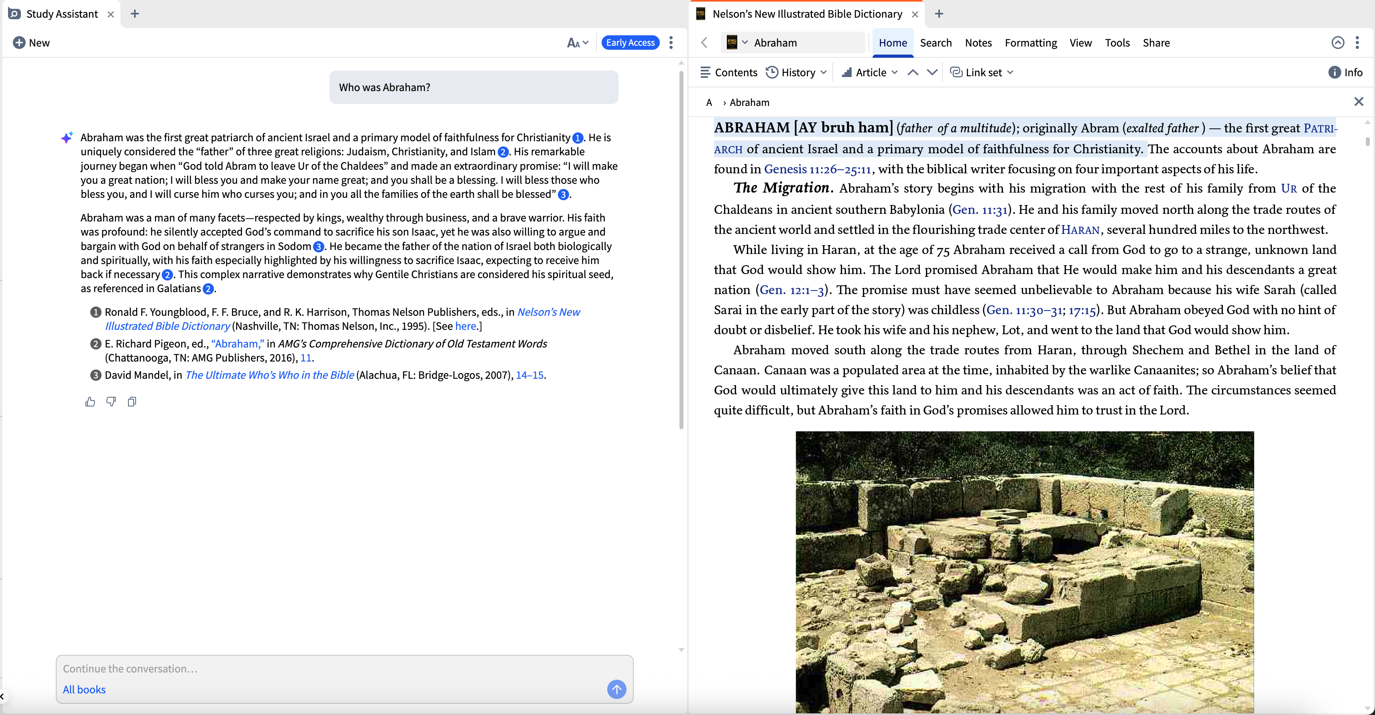Viewport: 1375px width, 715px height.
Task: Open the Genesis 11:26–25:11 reference link
Action: tap(817, 169)
